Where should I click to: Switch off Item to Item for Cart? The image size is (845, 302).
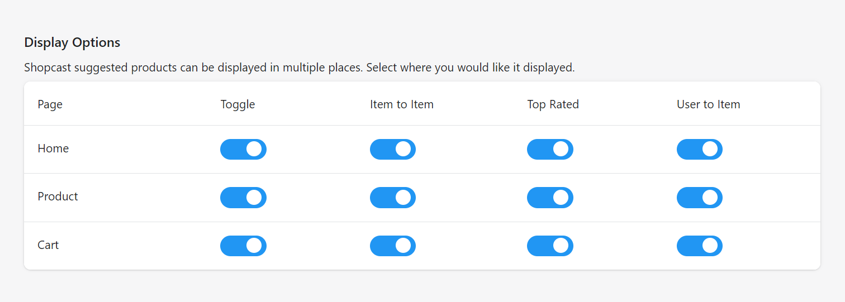point(392,246)
